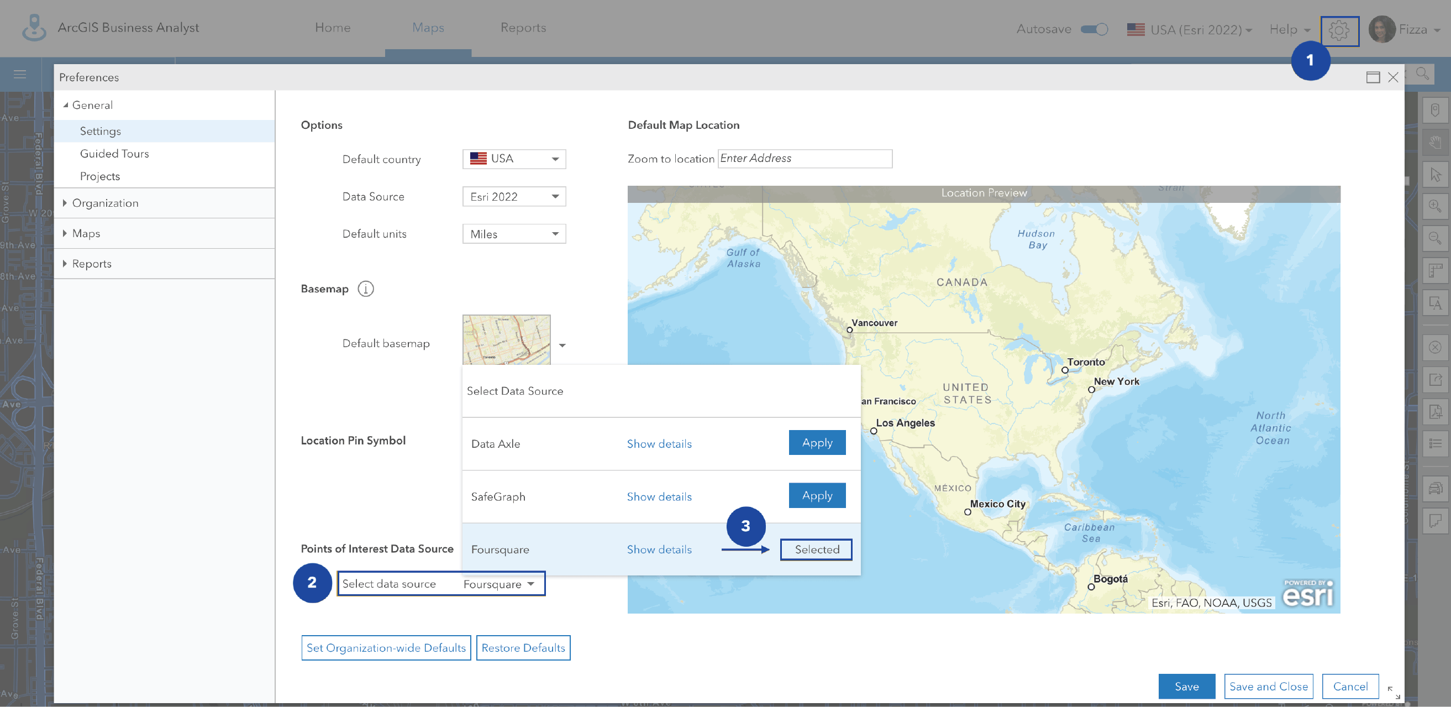Viewport: 1451px width, 707px height.
Task: Click the zoom out magnifier tool
Action: (x=1434, y=239)
